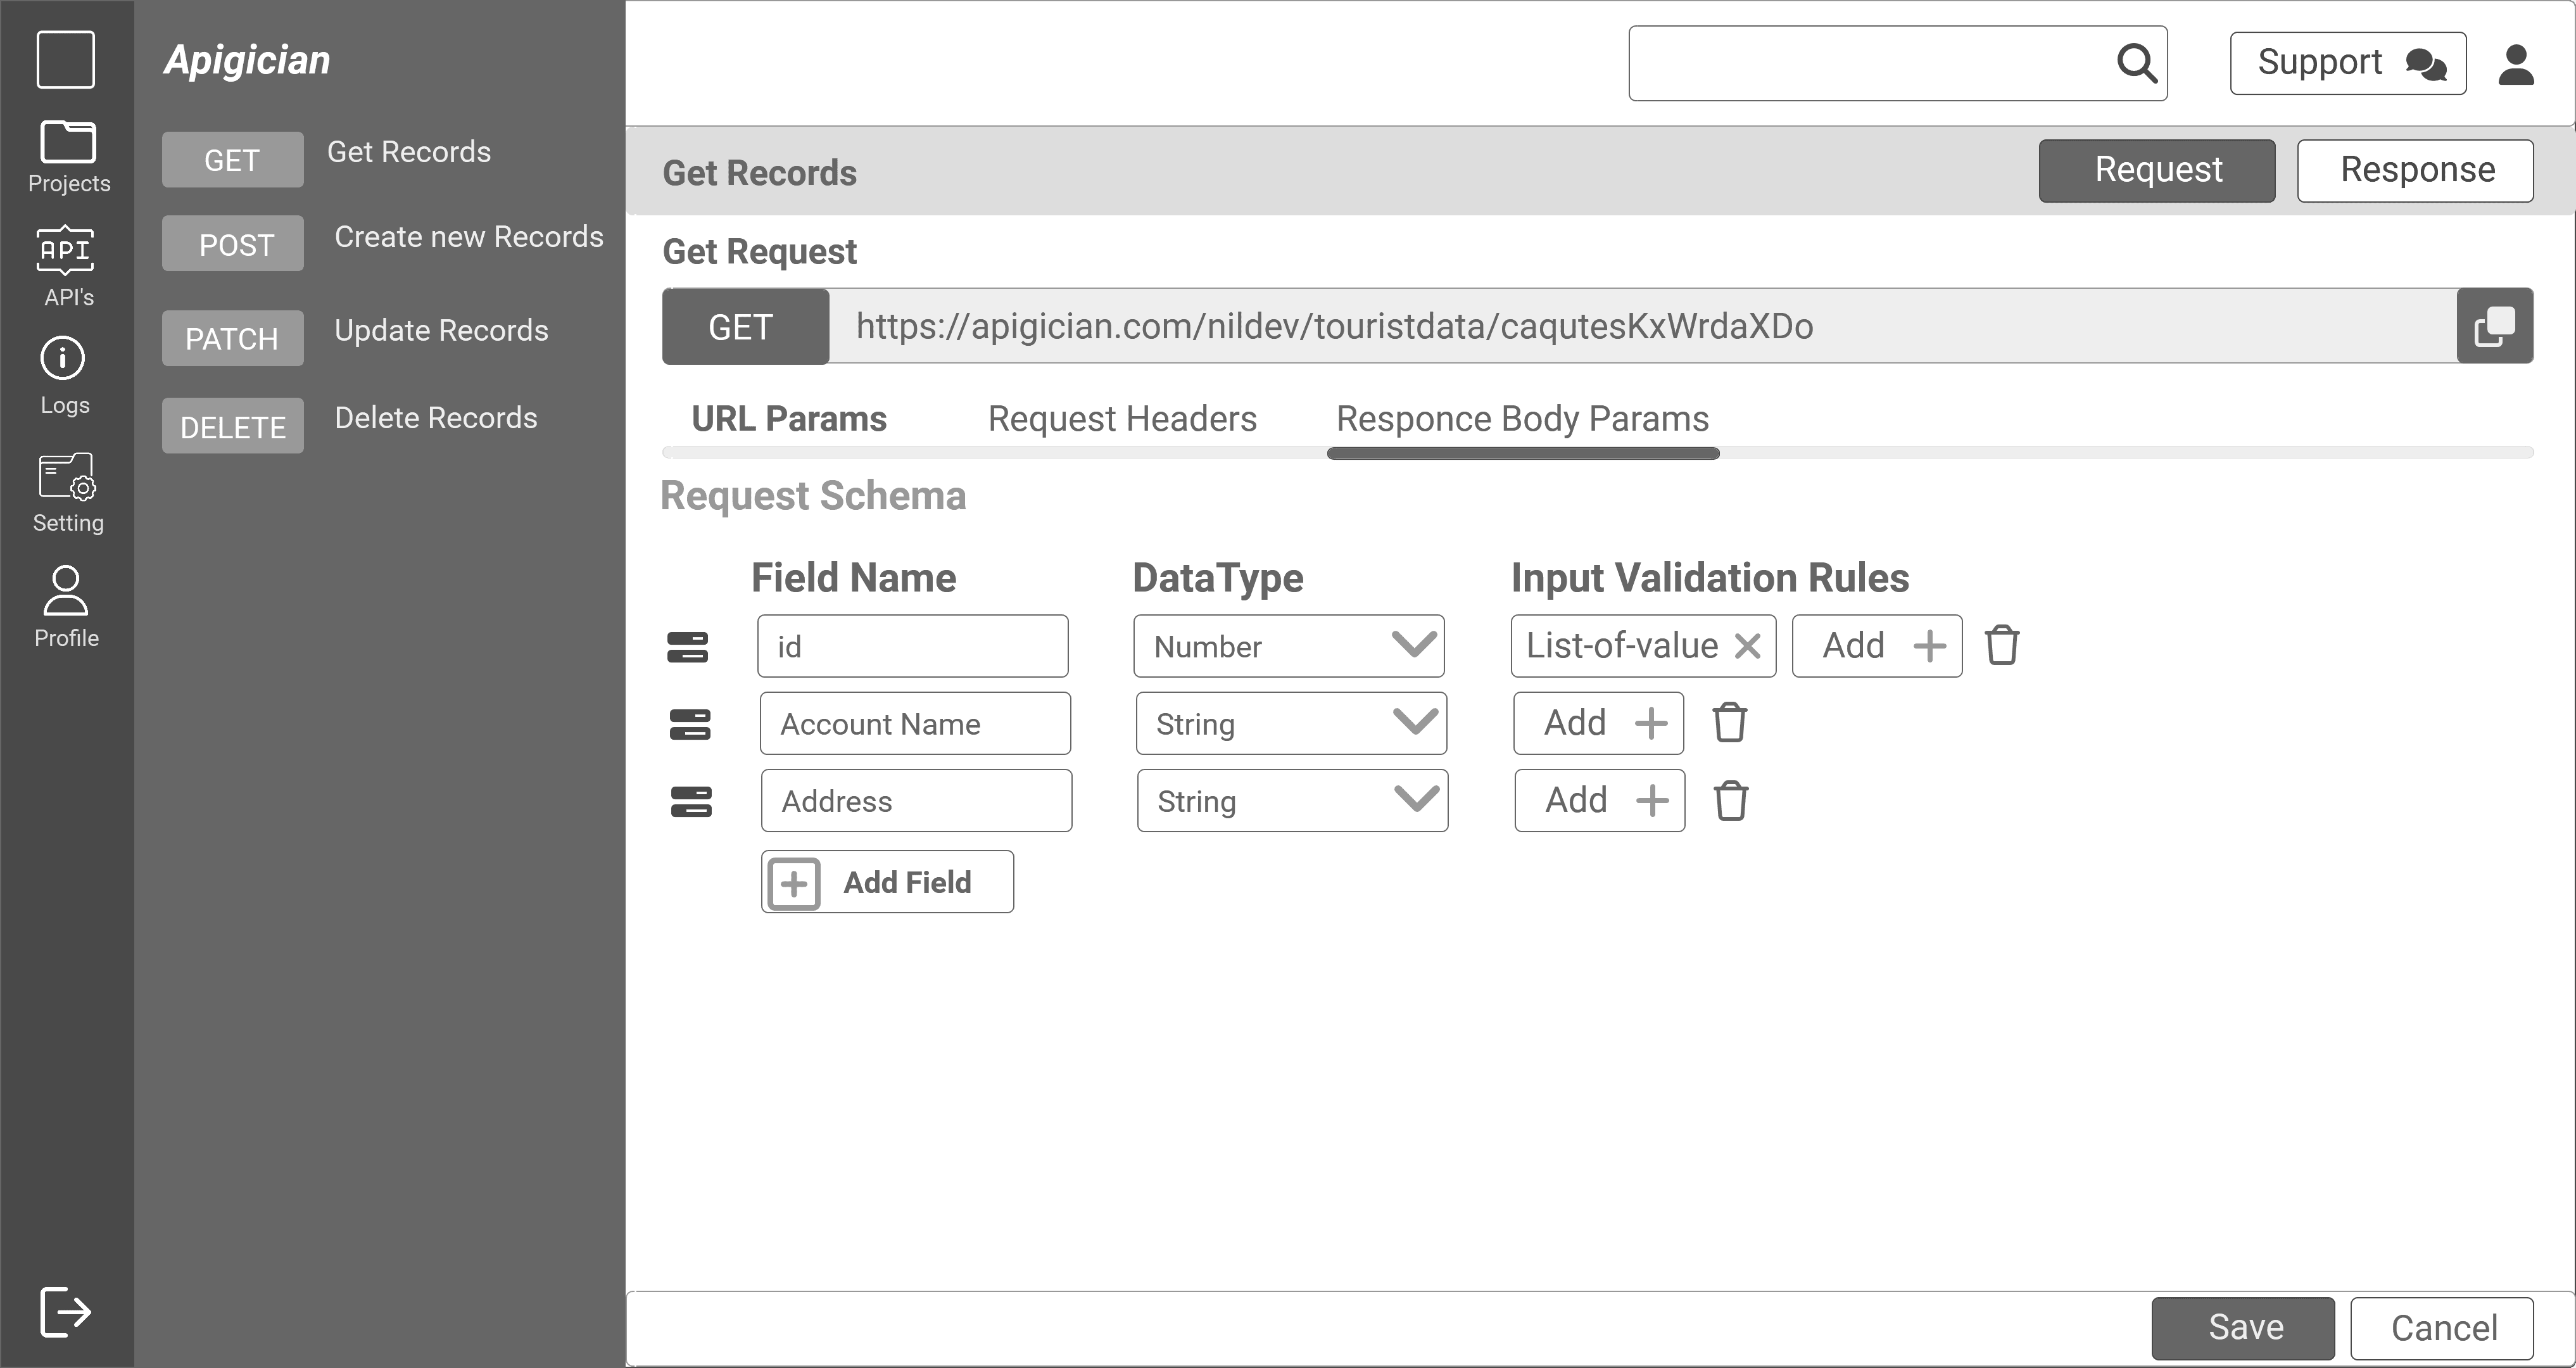
Task: Toggle to the Response view
Action: (x=2415, y=171)
